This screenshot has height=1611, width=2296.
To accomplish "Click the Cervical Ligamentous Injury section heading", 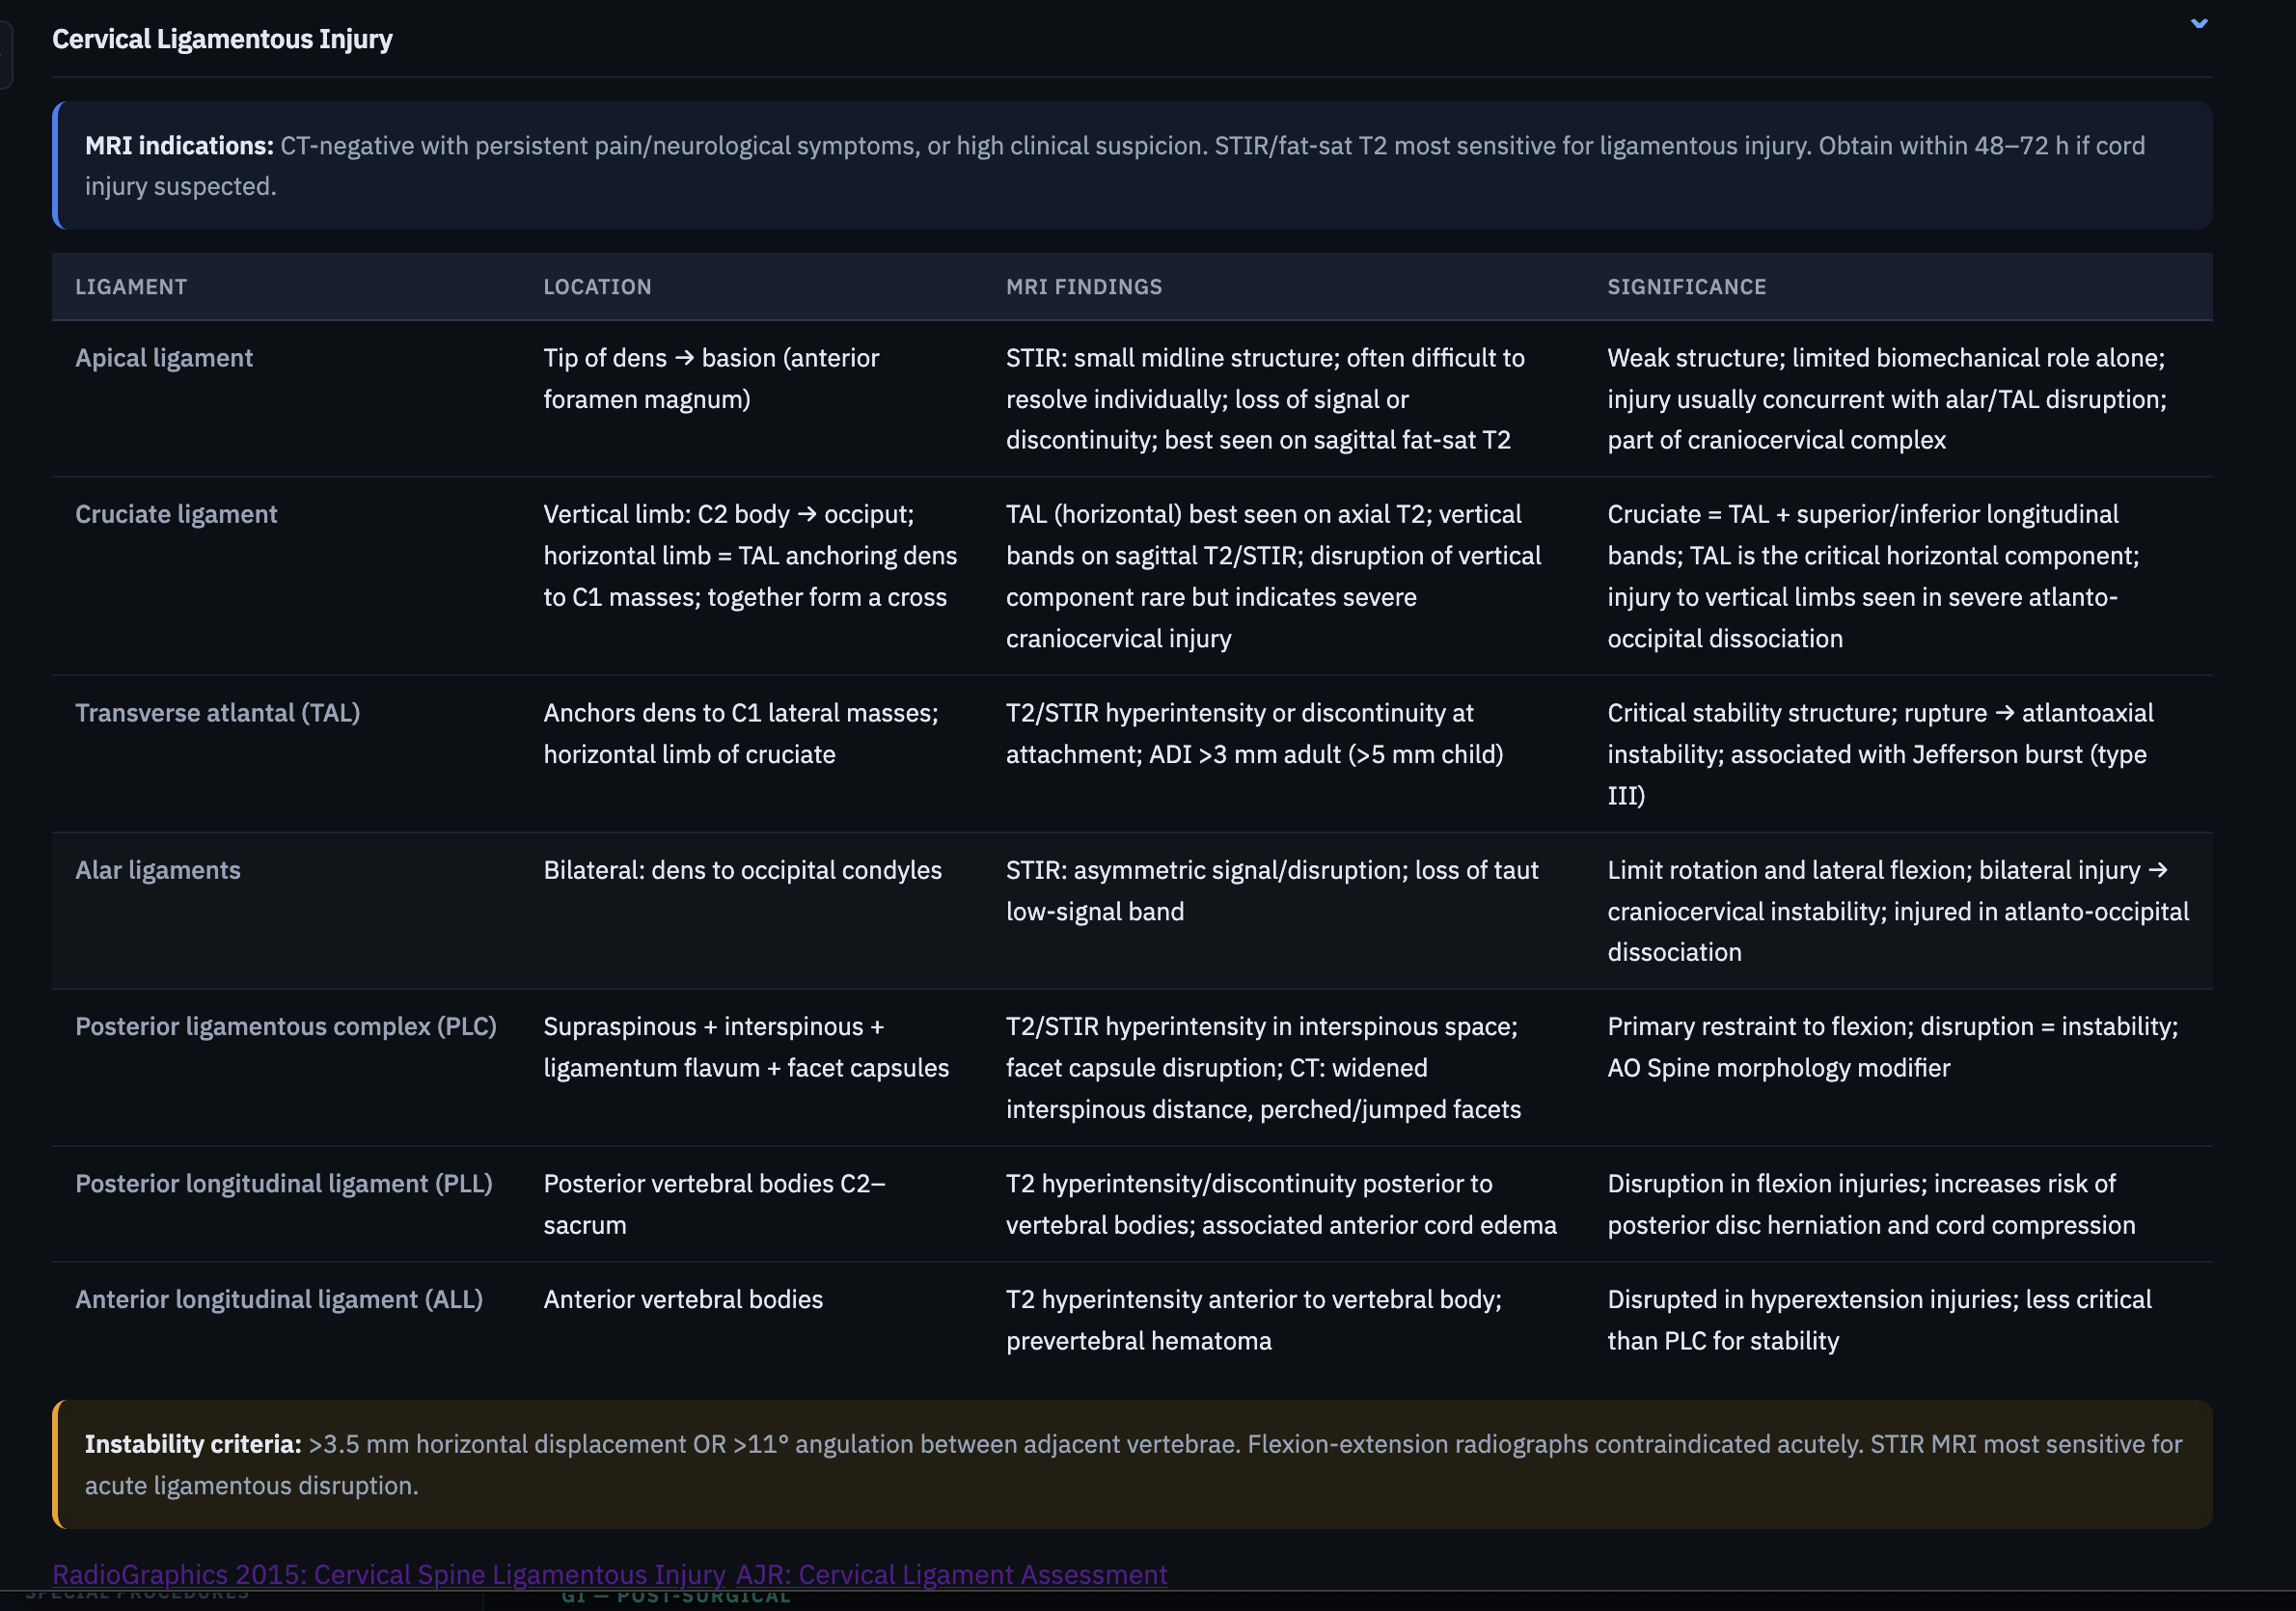I will pos(222,39).
